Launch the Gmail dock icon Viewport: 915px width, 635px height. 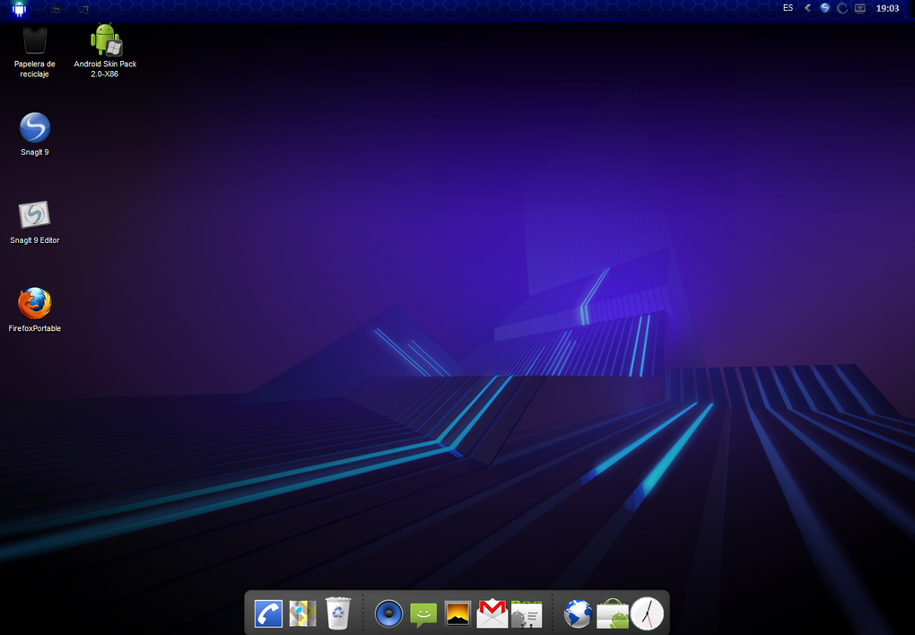pyautogui.click(x=492, y=614)
